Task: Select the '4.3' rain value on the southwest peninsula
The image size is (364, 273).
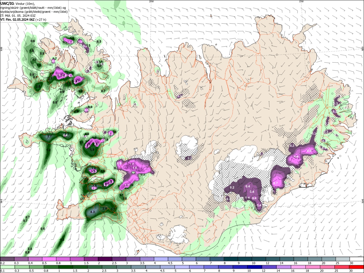Action: 92,212
